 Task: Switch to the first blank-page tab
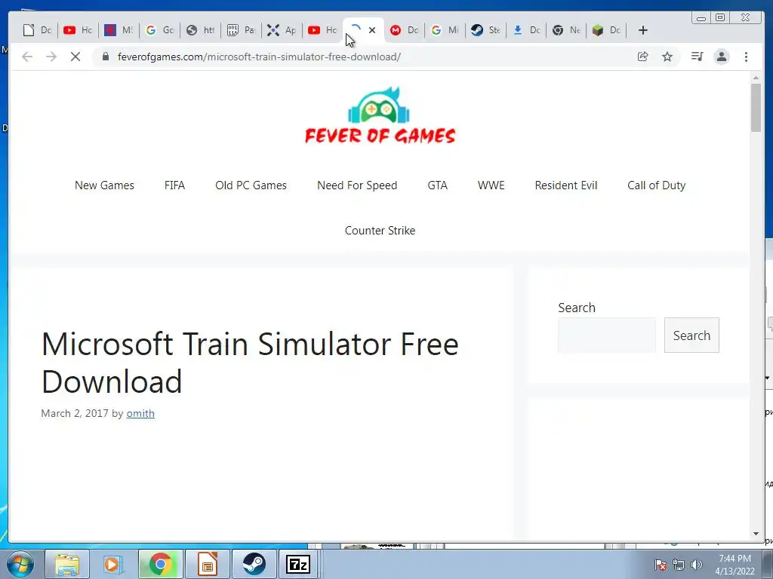click(37, 30)
